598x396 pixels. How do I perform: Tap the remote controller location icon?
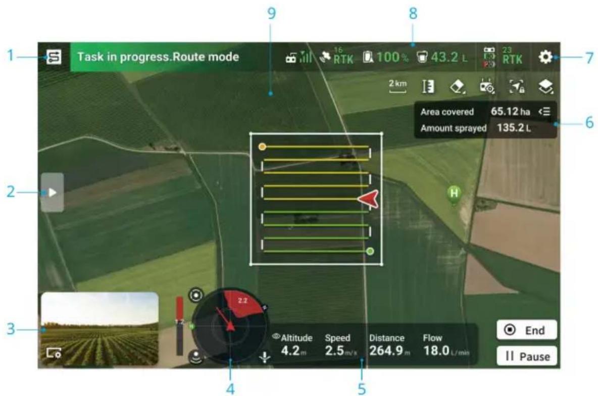point(487,86)
